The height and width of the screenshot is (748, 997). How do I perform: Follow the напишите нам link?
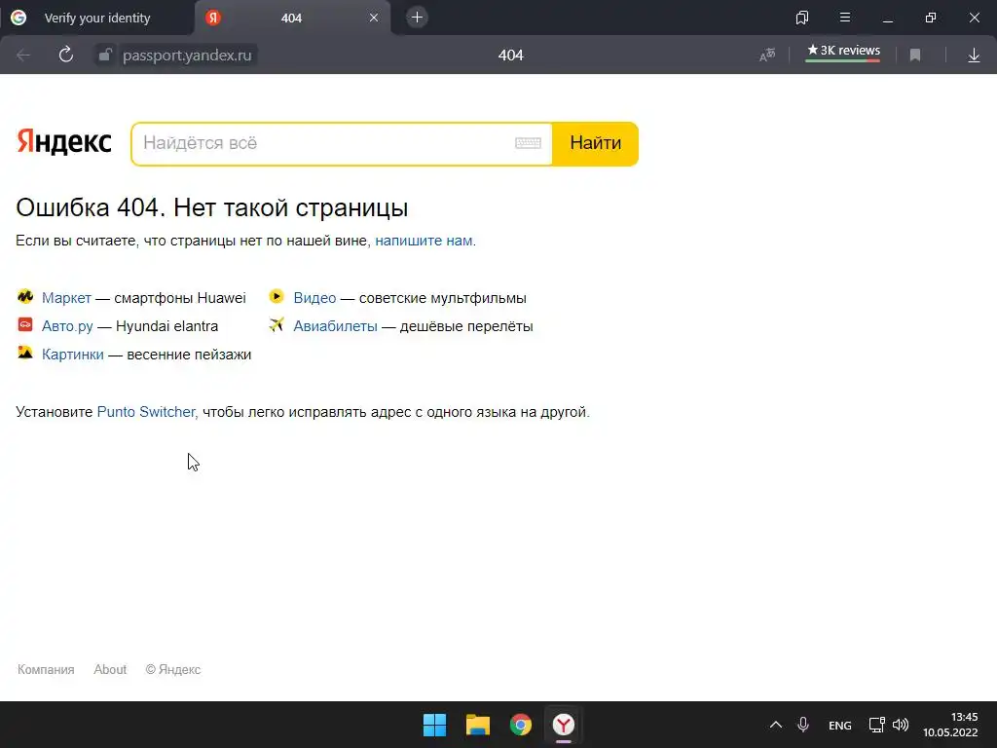[x=424, y=241]
